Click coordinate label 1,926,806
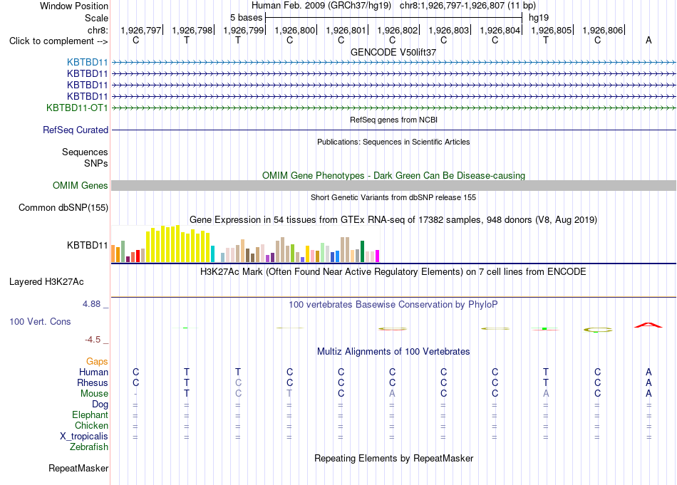 point(603,30)
